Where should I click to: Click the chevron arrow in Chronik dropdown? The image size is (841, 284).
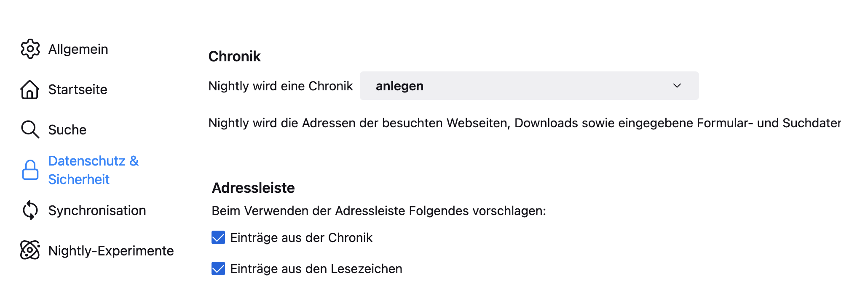click(x=677, y=86)
